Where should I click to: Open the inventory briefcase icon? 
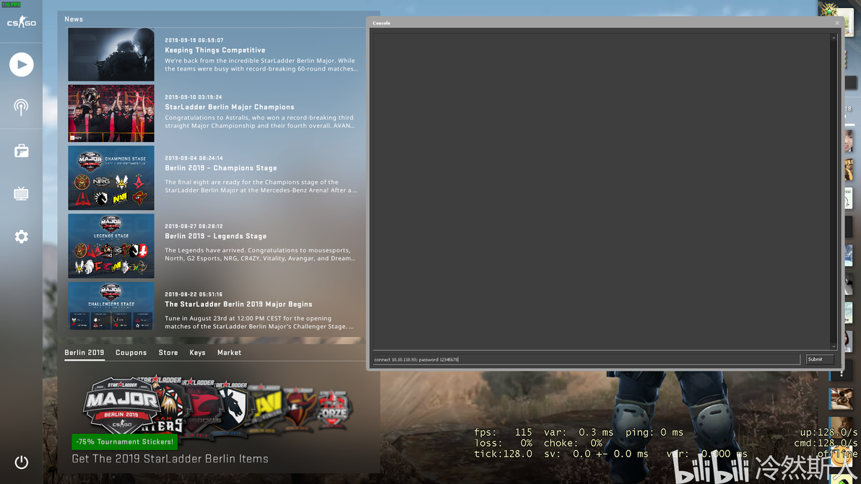point(22,151)
